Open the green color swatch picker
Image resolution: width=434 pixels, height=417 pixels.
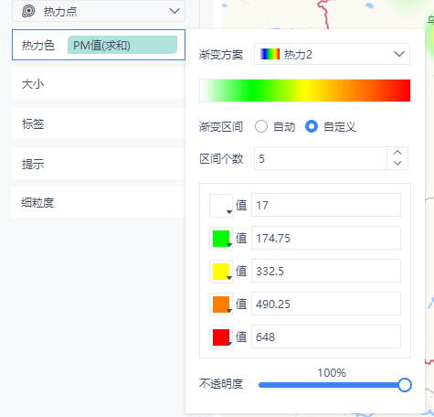point(221,239)
